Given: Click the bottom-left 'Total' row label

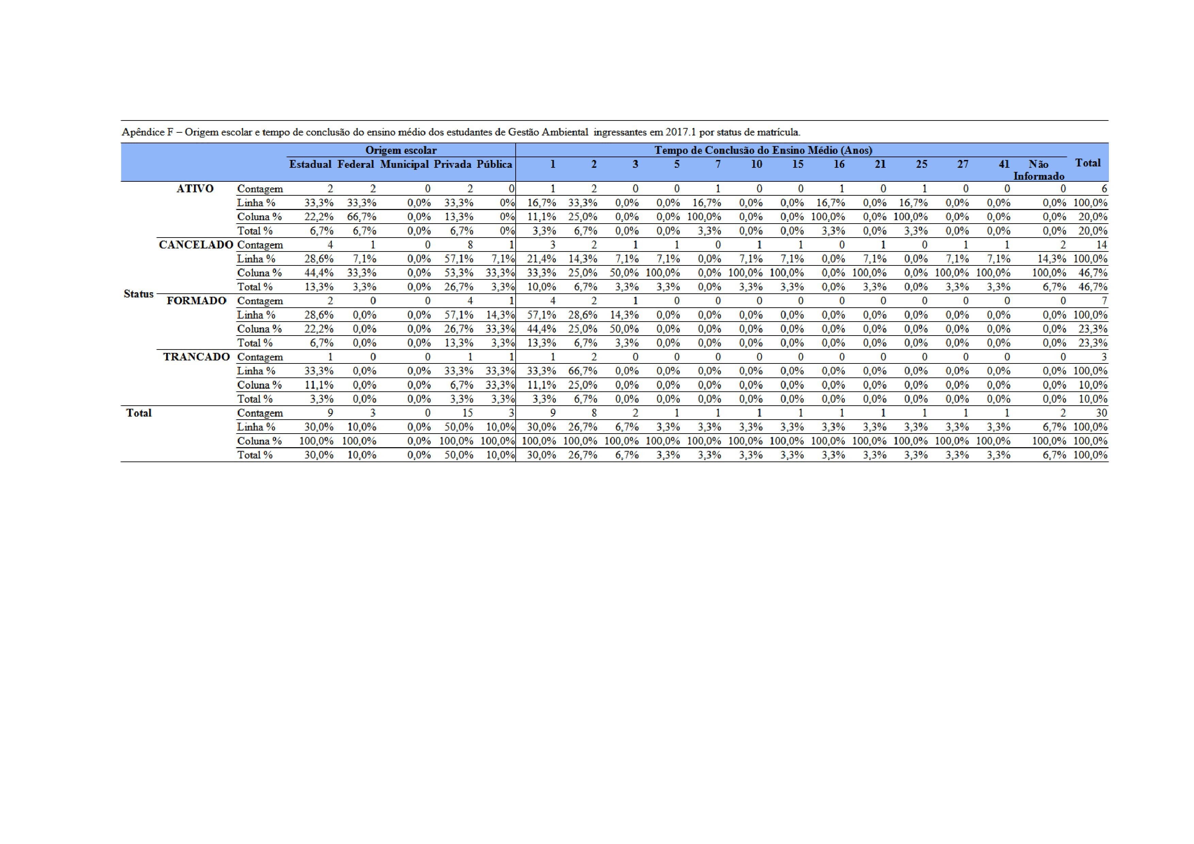Looking at the screenshot, I should (139, 413).
